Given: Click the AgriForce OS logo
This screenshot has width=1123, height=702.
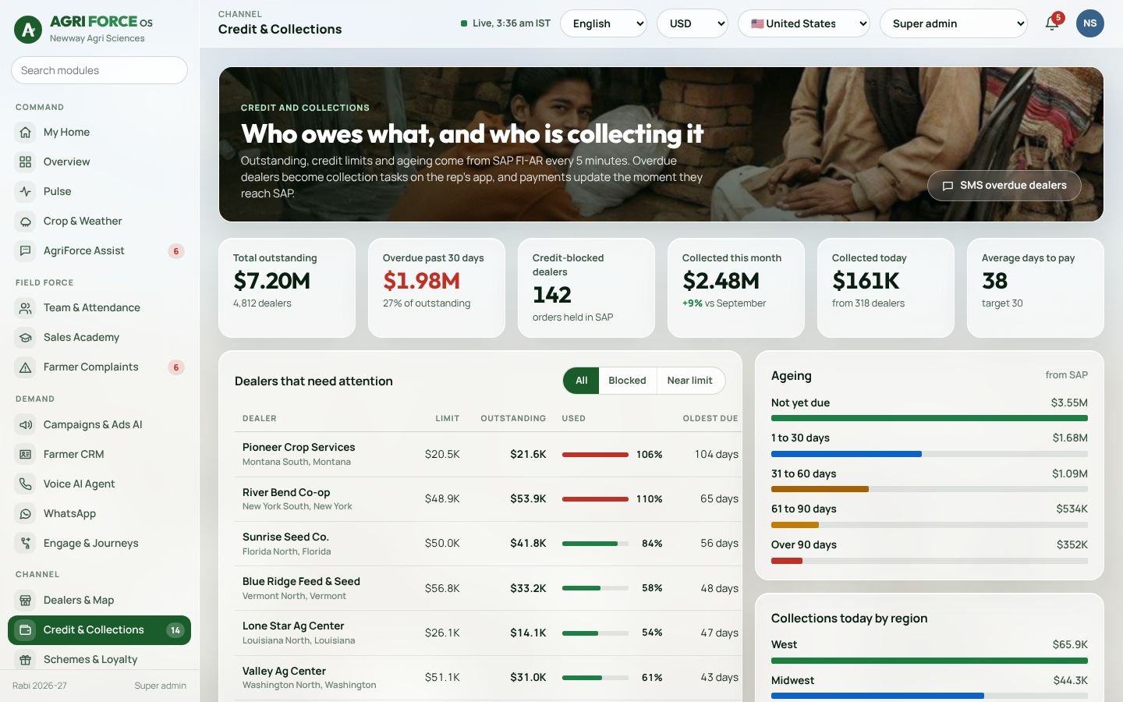Looking at the screenshot, I should [x=29, y=30].
